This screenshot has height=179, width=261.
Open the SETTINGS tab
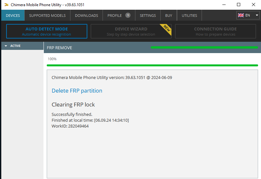(148, 16)
